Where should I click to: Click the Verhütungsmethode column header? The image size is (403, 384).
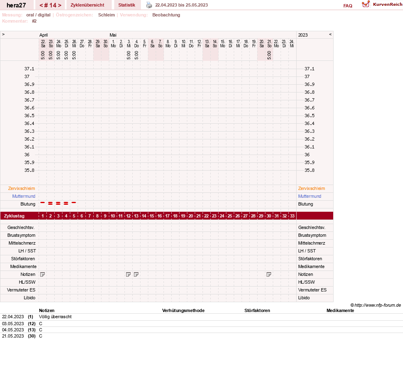tap(183, 310)
